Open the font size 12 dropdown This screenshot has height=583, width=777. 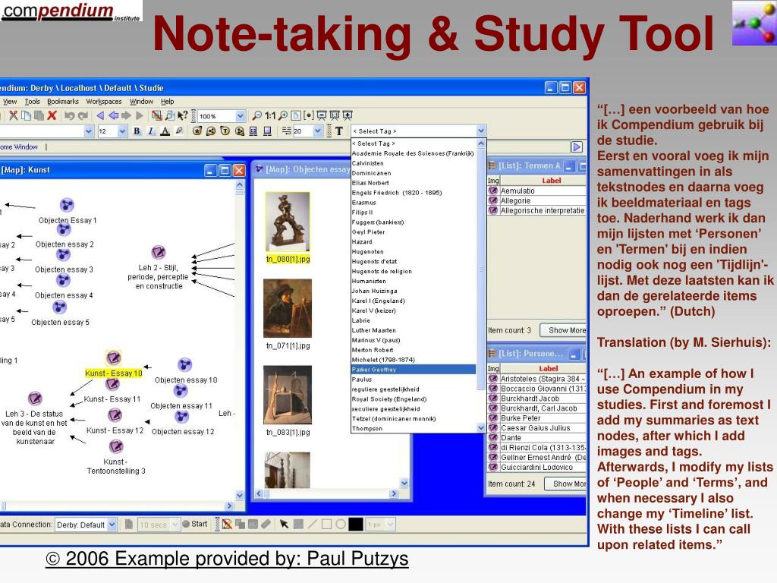pyautogui.click(x=122, y=131)
